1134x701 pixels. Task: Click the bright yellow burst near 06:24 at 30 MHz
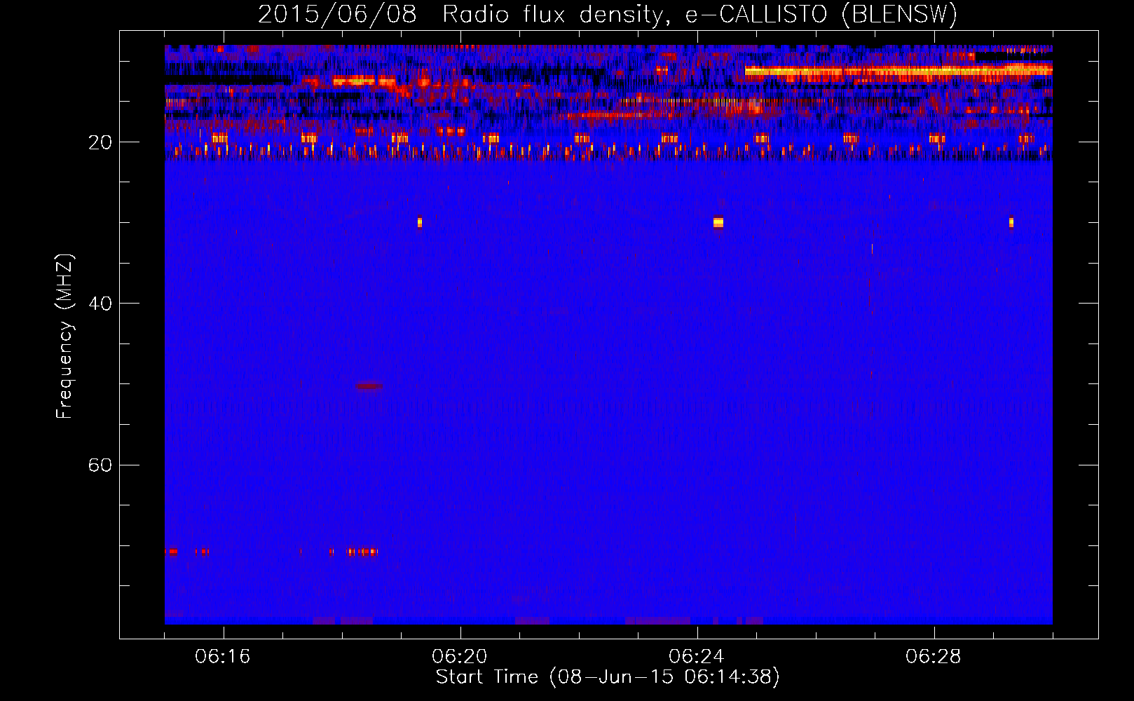pyautogui.click(x=718, y=223)
